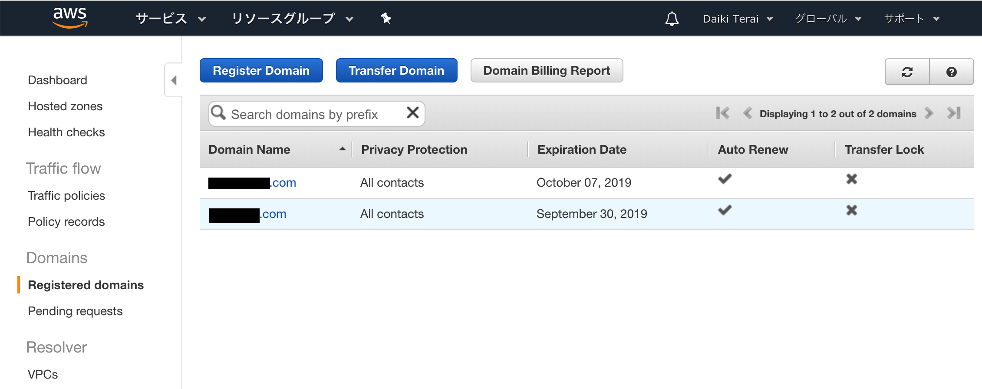Image resolution: width=982 pixels, height=389 pixels.
Task: Open the help question mark icon
Action: click(951, 72)
